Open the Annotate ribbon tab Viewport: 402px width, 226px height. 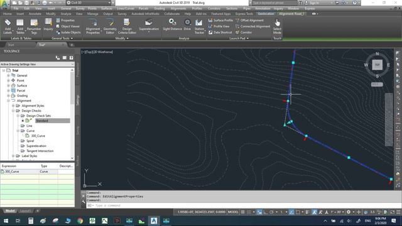tap(35, 14)
